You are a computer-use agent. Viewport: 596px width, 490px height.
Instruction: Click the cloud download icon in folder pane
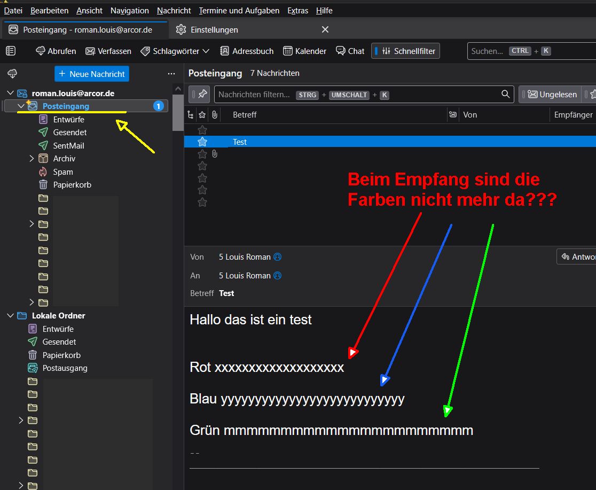12,74
